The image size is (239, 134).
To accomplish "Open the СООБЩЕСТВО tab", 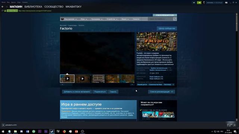I will pos(54,7).
